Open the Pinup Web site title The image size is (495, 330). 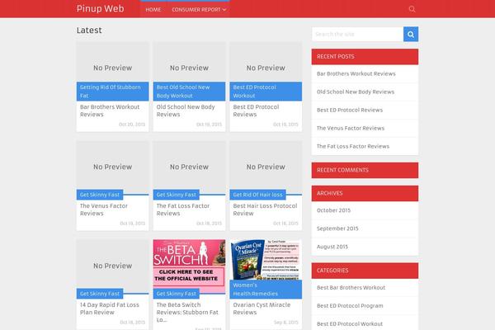[101, 8]
